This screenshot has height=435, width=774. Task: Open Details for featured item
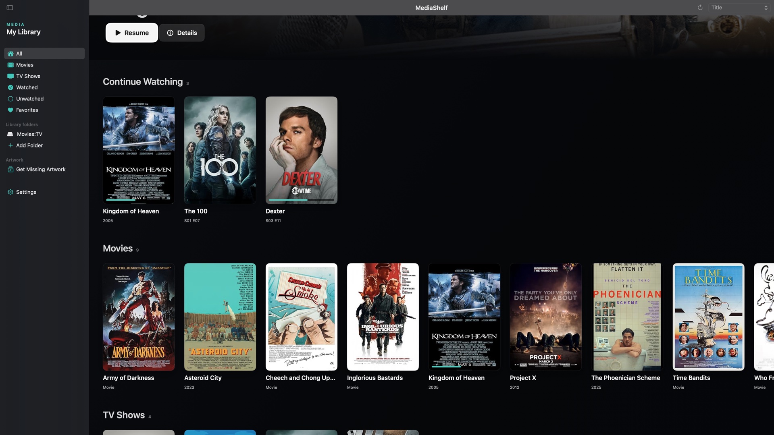pyautogui.click(x=182, y=33)
